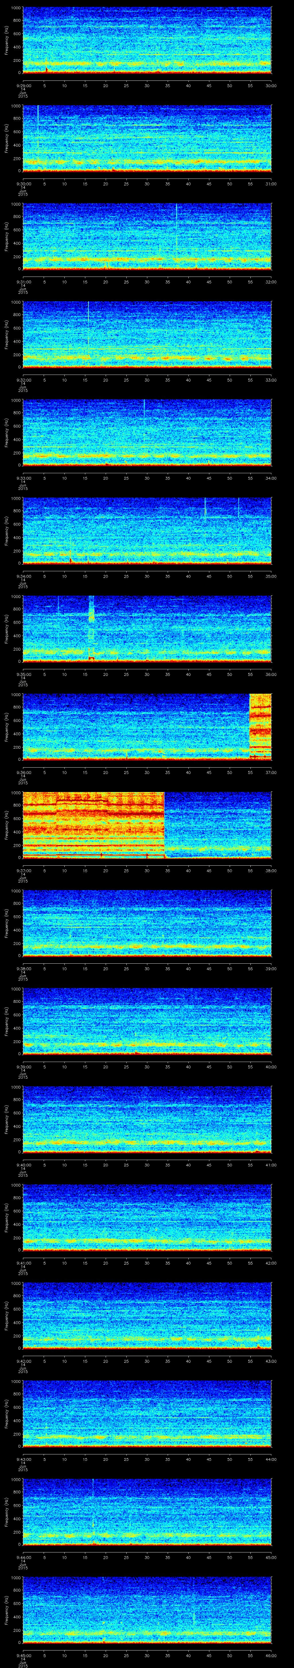Click the 9:33:00 start-time label

pos(23,478)
